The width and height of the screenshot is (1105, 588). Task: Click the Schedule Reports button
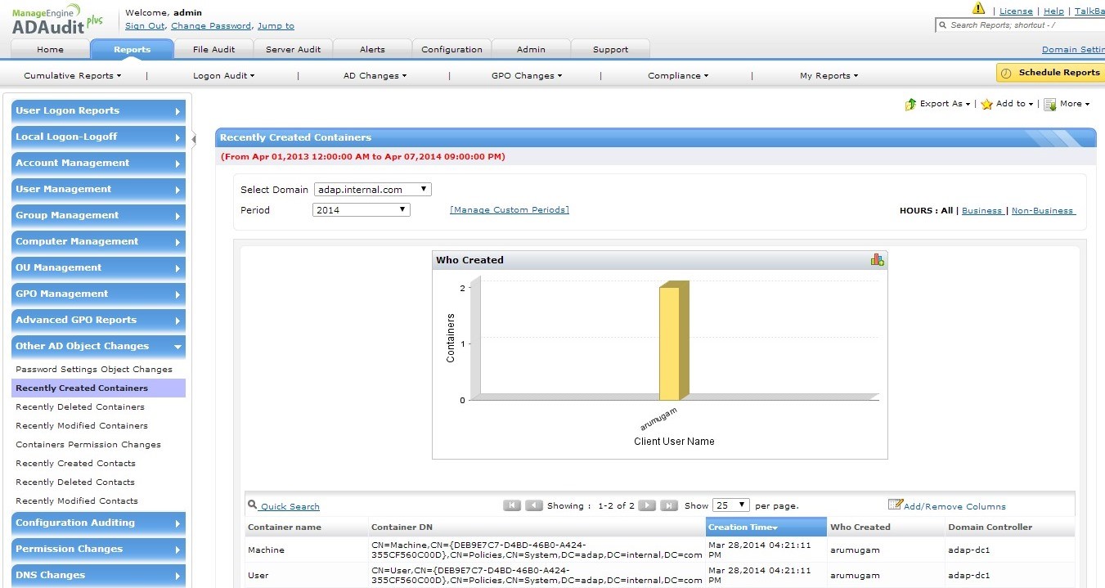[x=1050, y=73]
